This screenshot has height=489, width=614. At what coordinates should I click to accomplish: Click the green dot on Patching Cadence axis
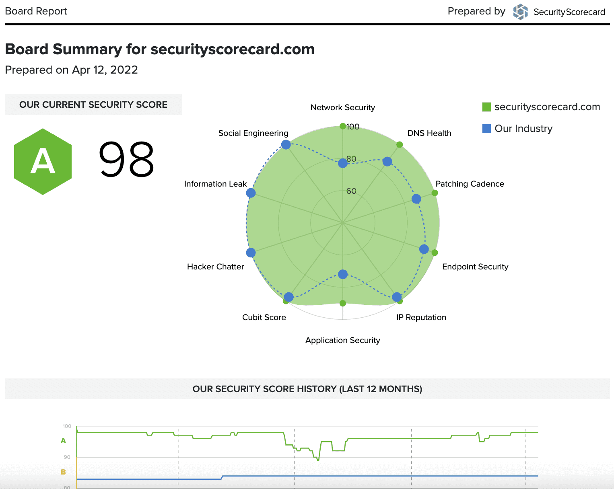435,193
